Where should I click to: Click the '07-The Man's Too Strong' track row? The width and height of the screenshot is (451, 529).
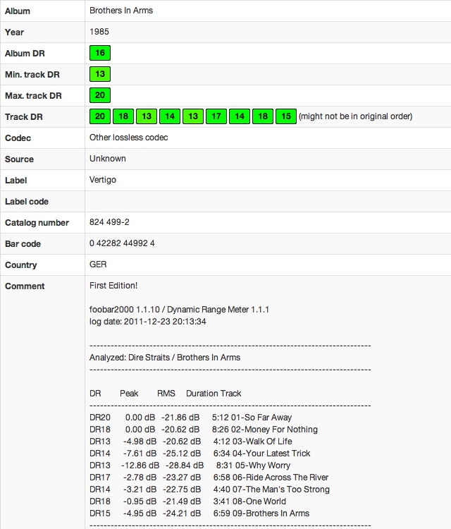click(x=209, y=490)
